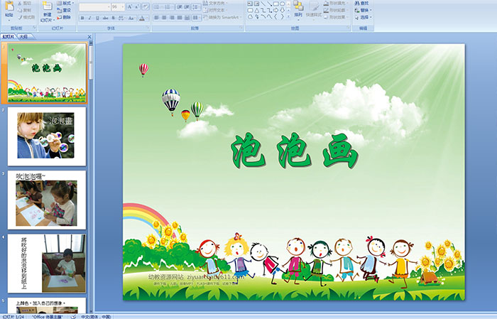Open the Paragraph group dialog launcher
Screen dimensions: 497x319
click(x=241, y=28)
